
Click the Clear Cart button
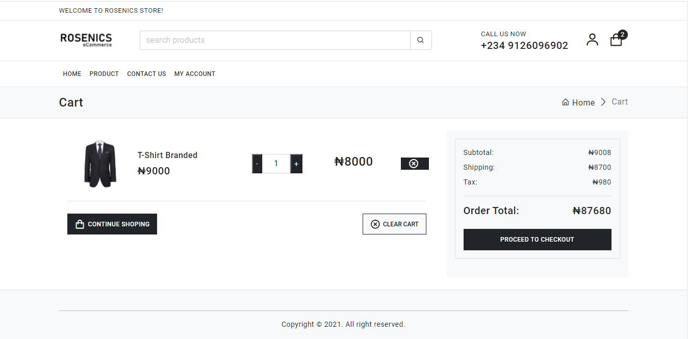click(x=394, y=224)
